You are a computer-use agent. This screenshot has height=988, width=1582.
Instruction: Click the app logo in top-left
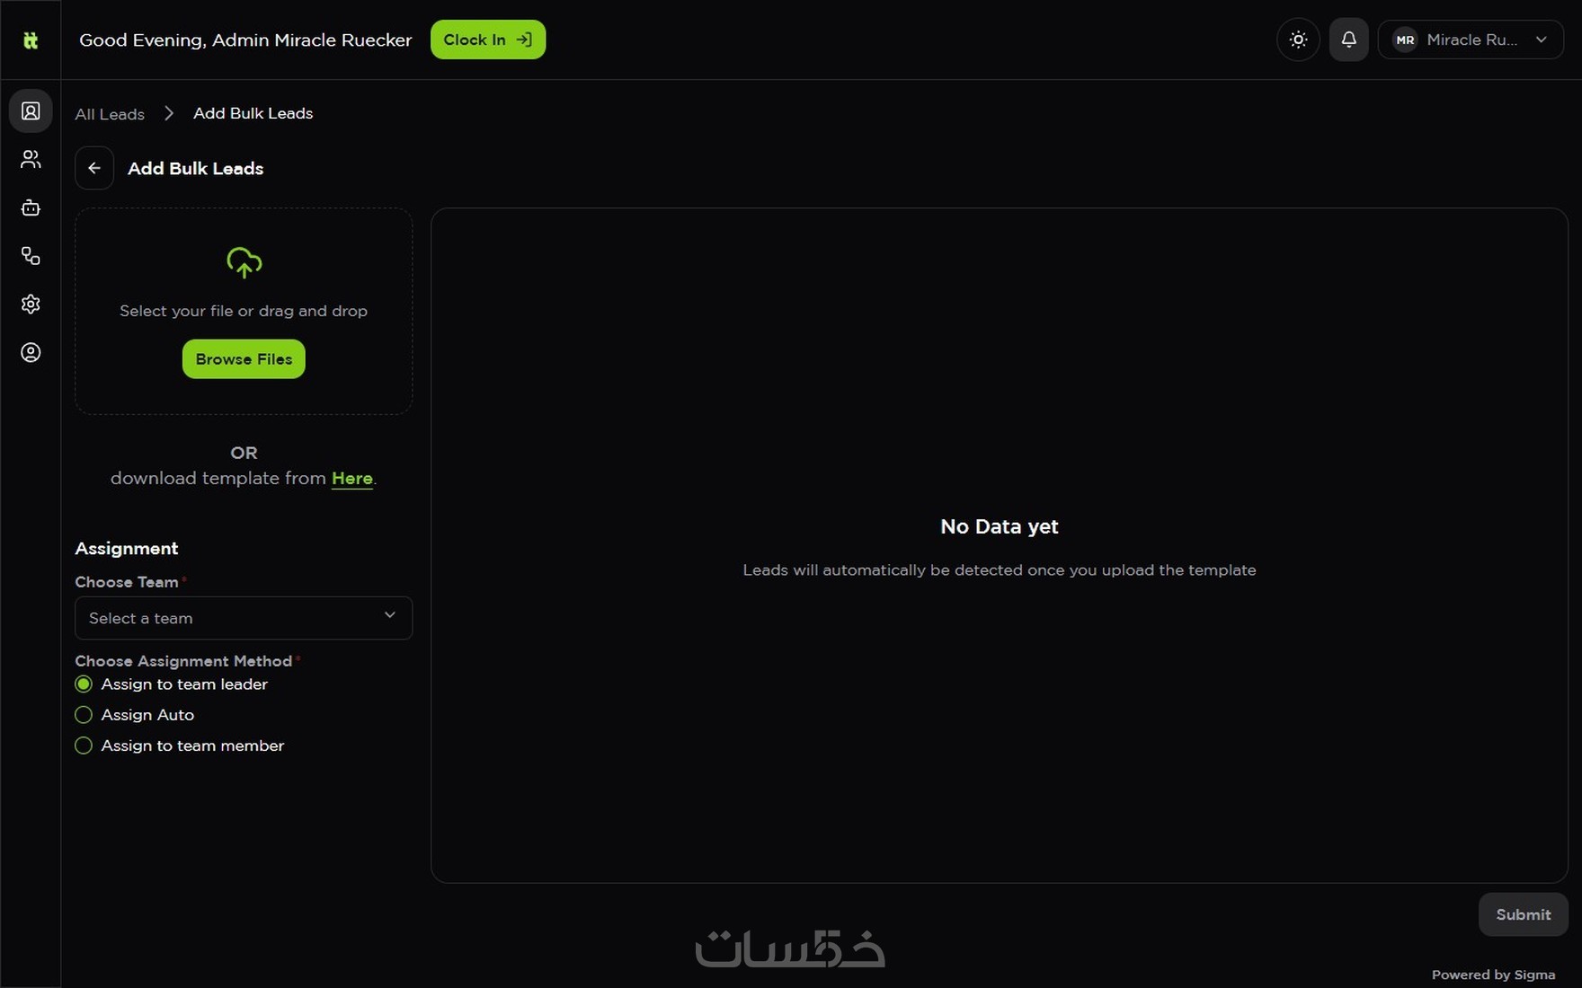[31, 40]
